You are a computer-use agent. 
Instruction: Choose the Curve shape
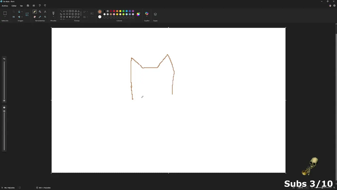click(64, 11)
